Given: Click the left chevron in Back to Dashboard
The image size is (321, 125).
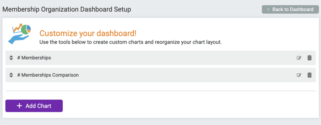Looking at the screenshot, I should (268, 9).
